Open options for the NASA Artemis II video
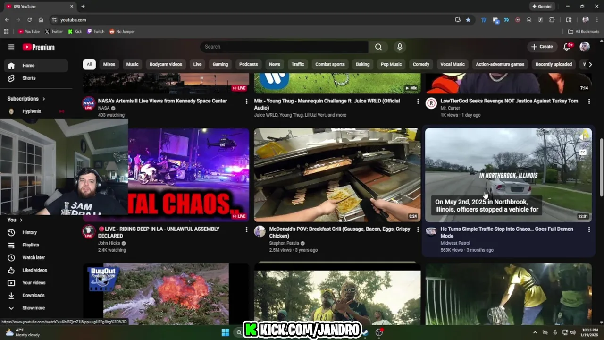The height and width of the screenshot is (340, 604). click(x=246, y=102)
